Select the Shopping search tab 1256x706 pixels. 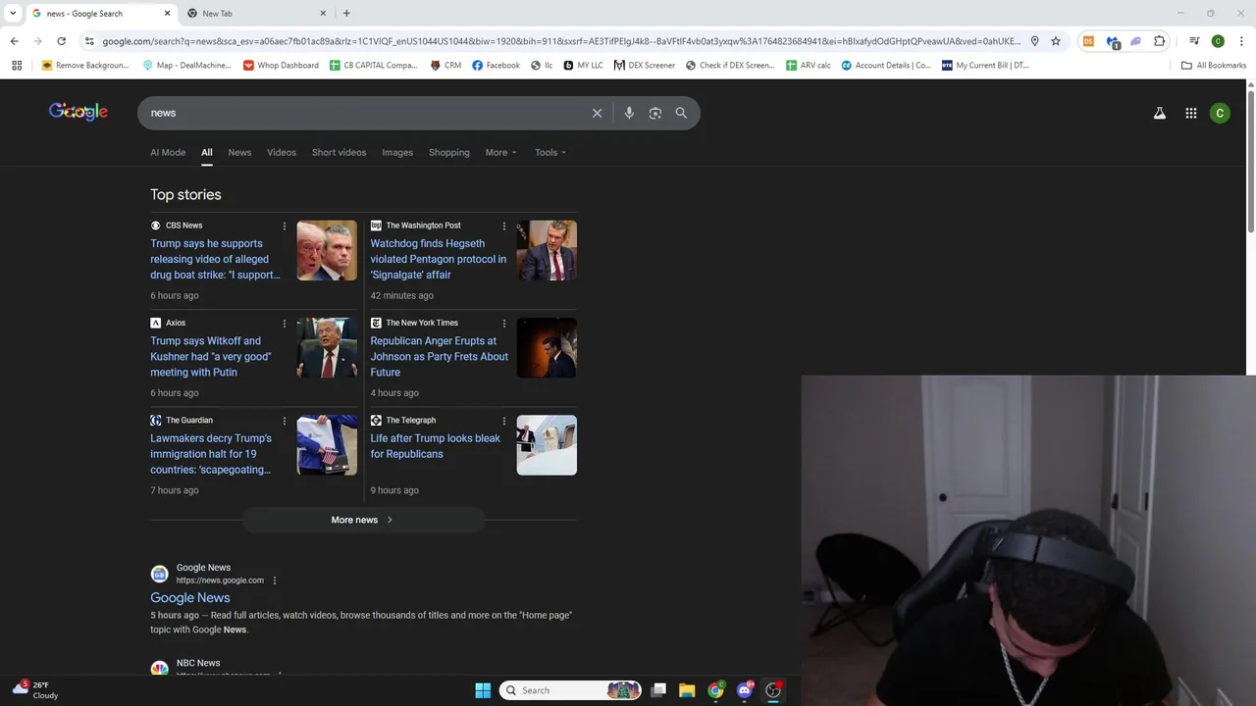coord(449,152)
